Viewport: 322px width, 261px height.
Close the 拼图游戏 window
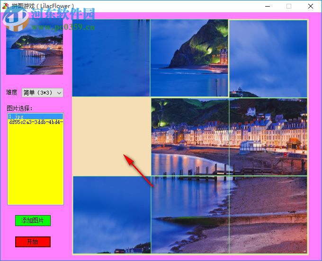pos(311,6)
